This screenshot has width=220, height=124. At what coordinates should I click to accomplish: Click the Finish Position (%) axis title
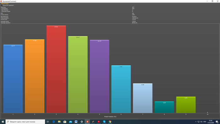pyautogui.click(x=110, y=116)
